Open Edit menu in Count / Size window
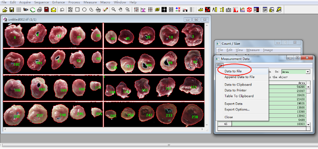Viewport: 318px width, 149px height. [229, 50]
